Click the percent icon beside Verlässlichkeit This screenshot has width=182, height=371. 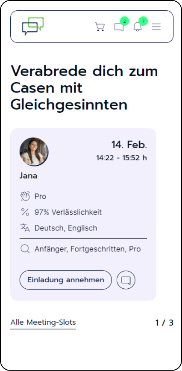tap(25, 212)
